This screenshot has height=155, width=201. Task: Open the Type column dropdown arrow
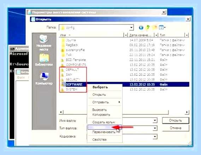pyautogui.click(x=187, y=35)
